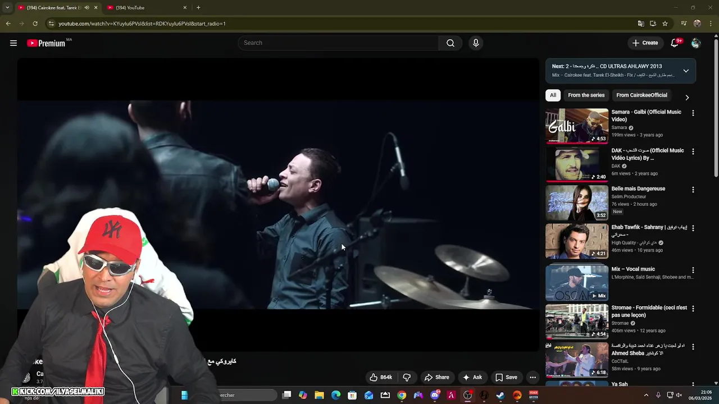The height and width of the screenshot is (404, 719).
Task: Bookmark this page with star icon
Action: point(665,24)
